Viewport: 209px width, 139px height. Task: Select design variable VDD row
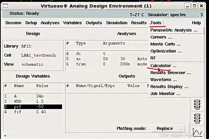click(x=33, y=101)
